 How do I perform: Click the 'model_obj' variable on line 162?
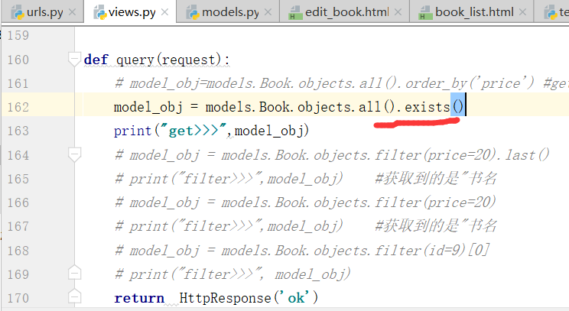(148, 107)
